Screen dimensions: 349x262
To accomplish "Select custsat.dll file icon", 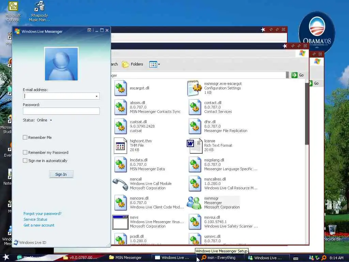I will tap(120, 126).
